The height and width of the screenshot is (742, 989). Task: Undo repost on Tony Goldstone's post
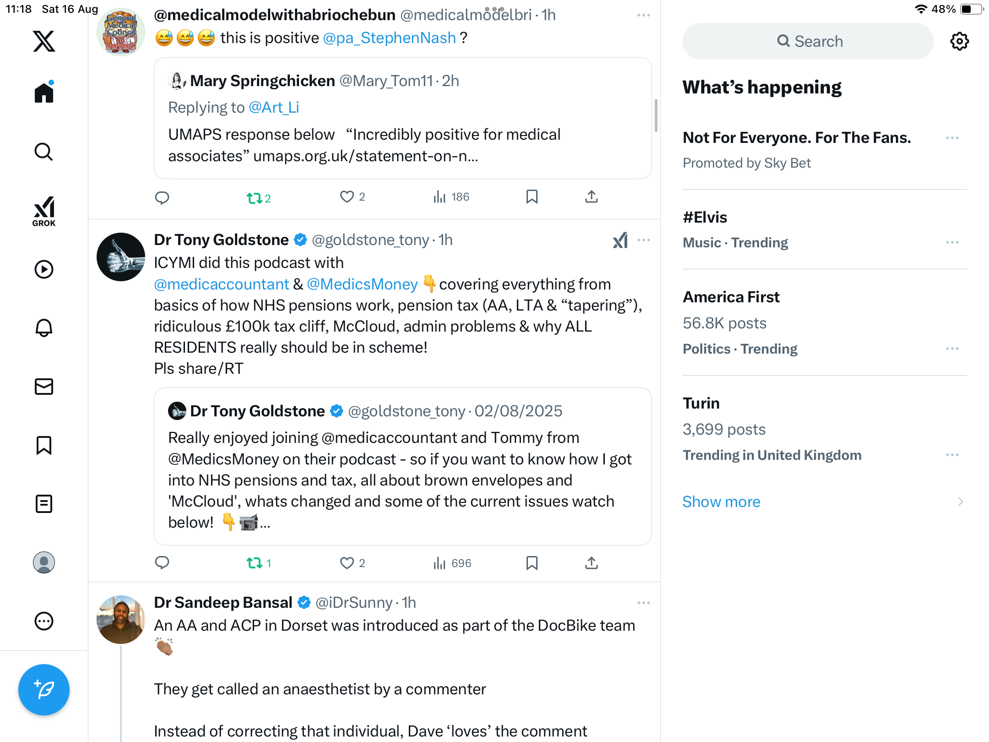point(255,563)
